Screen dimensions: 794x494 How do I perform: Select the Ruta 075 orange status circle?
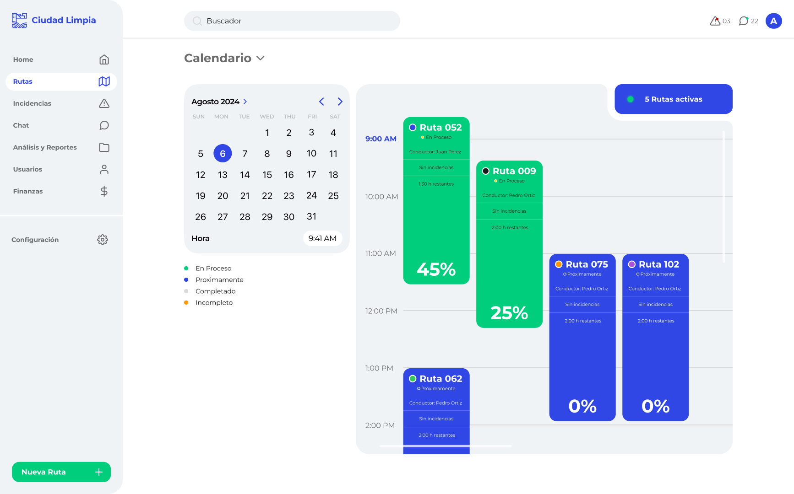click(559, 264)
